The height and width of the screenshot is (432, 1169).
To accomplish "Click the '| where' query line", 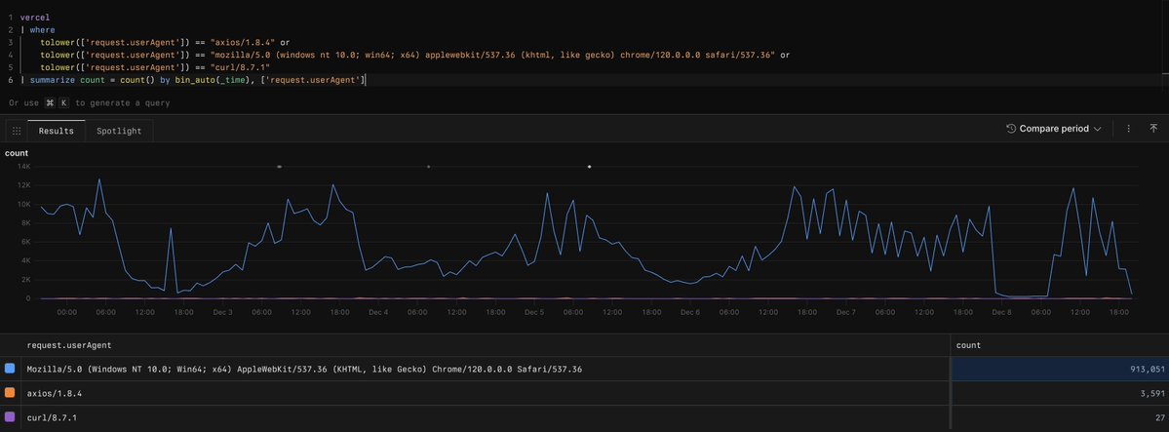I will click(37, 30).
